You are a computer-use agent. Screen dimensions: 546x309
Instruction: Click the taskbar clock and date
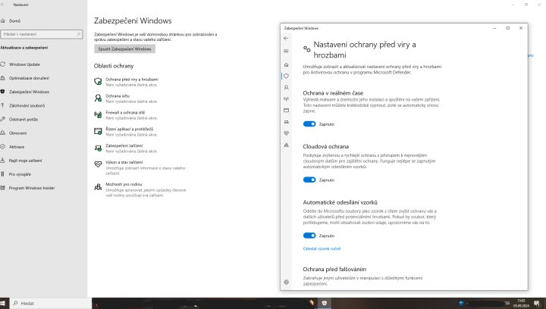pyautogui.click(x=521, y=303)
